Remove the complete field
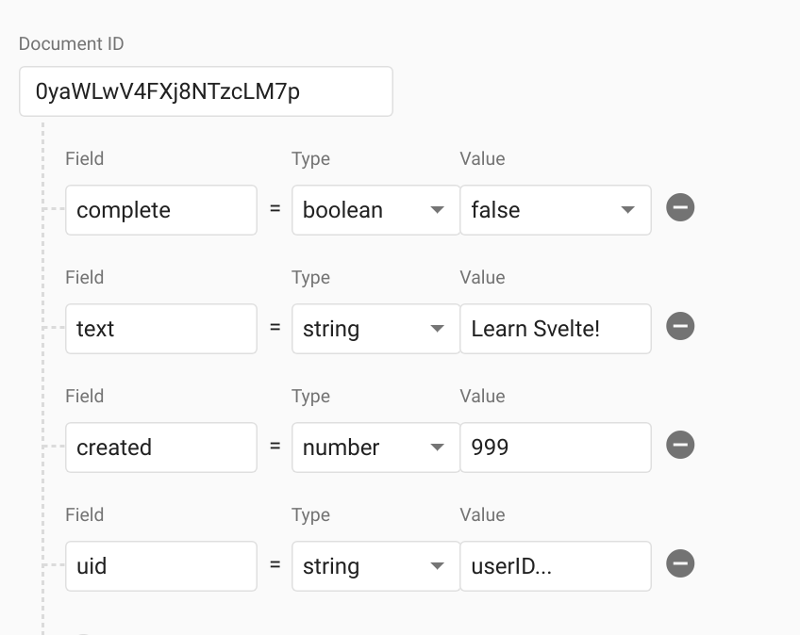 pos(681,208)
